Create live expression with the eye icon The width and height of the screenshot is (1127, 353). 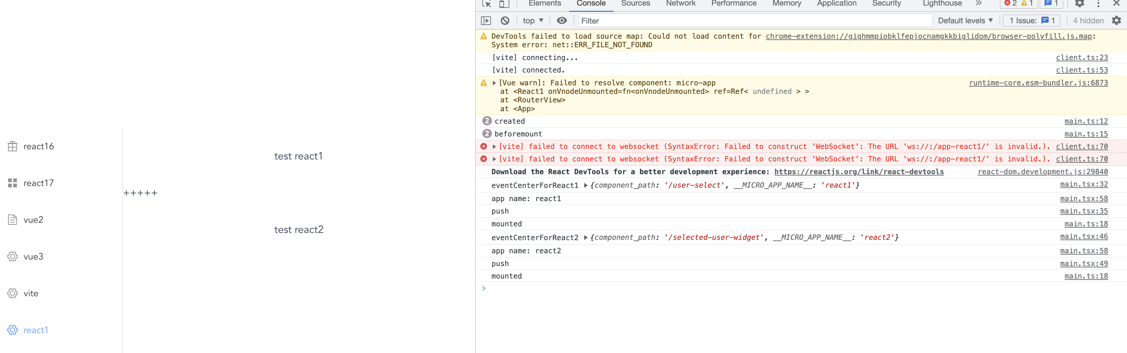(562, 21)
